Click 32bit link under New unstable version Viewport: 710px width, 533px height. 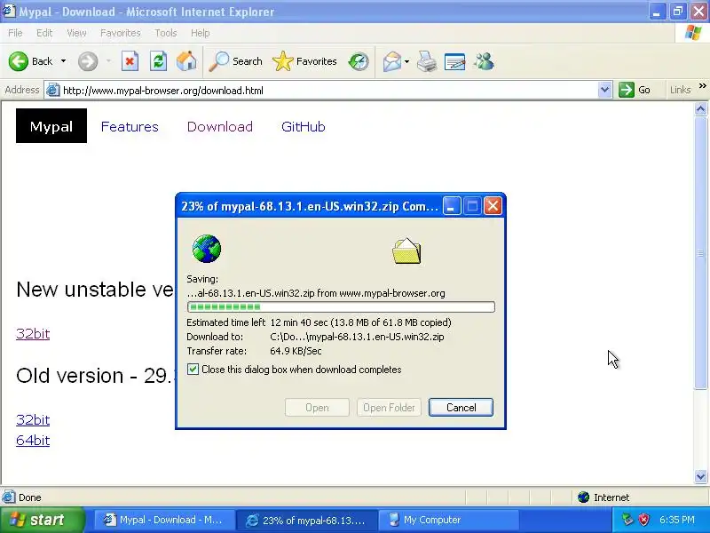(x=33, y=334)
